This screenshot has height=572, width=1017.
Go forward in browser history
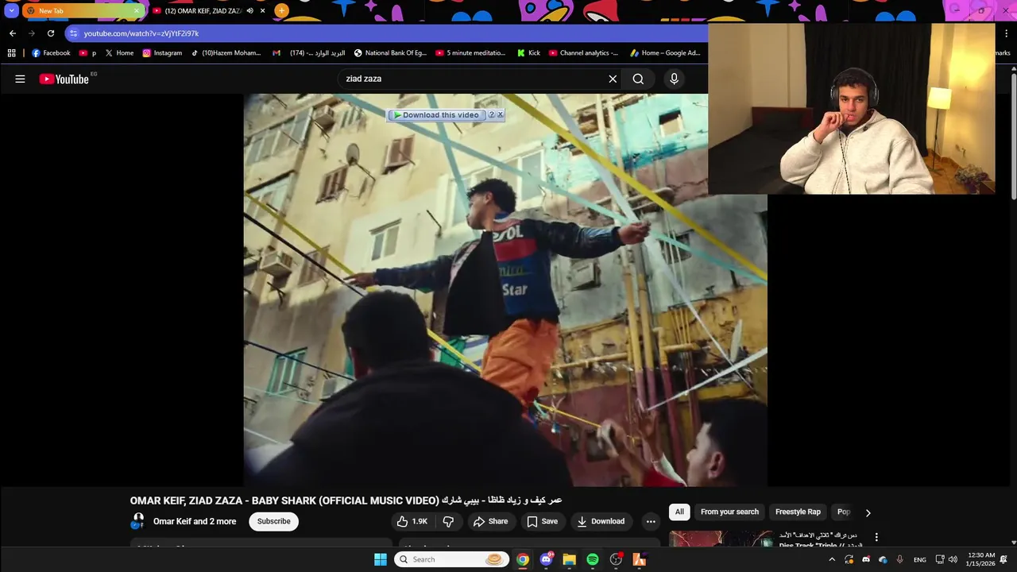tap(31, 33)
